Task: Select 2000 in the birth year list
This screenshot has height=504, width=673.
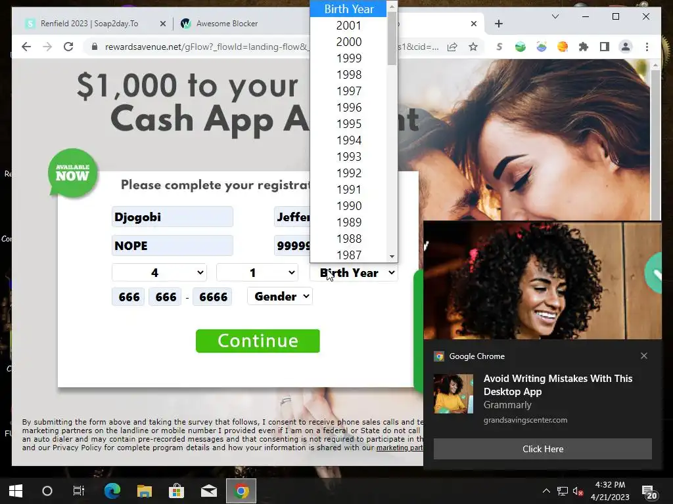Action: [x=348, y=41]
